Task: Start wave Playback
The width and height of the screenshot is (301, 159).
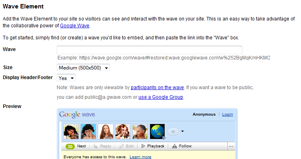Action: (x=153, y=146)
